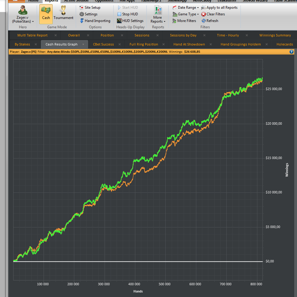Click Clear Filters red icon
This screenshot has height=297, width=297.
203,14
